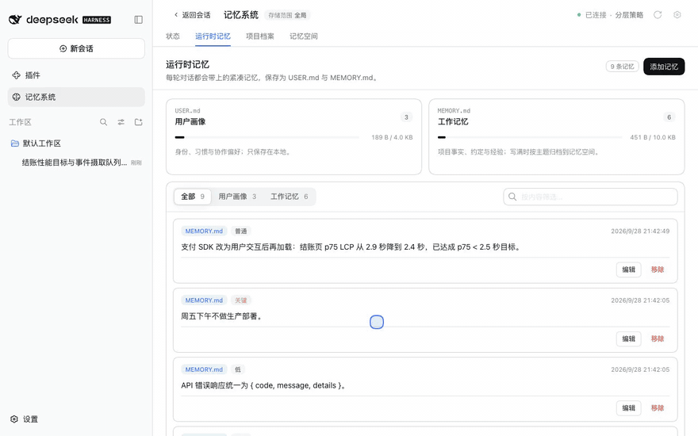Remove the API 错误响应 memory entry
The height and width of the screenshot is (436, 698).
pos(657,408)
